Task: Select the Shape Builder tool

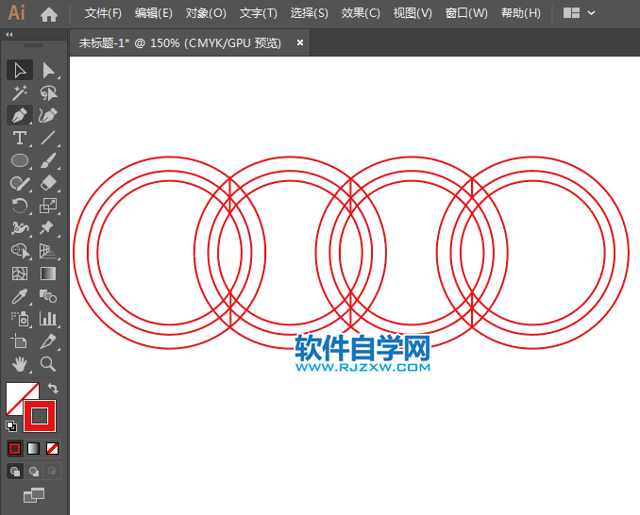Action: coord(20,251)
